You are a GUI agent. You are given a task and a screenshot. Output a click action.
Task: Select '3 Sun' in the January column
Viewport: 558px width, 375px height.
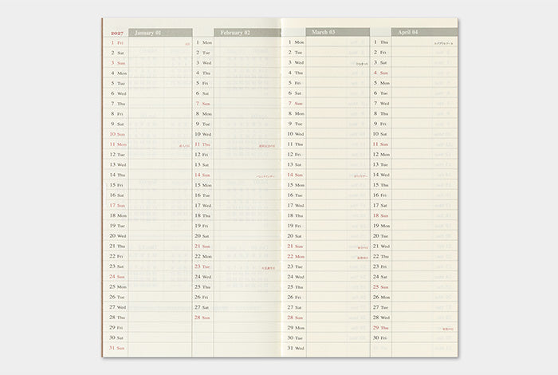pos(118,63)
